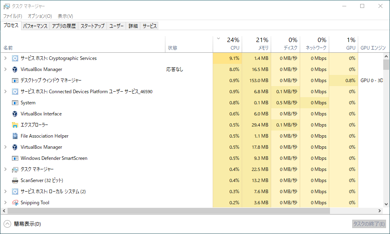Select the プロセス tab

[x=11, y=25]
